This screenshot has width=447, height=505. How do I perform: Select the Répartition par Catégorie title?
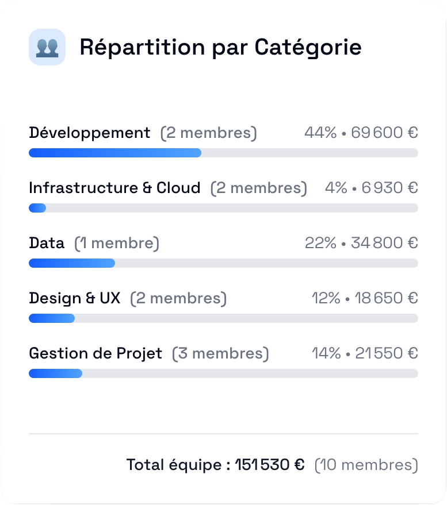point(220,48)
